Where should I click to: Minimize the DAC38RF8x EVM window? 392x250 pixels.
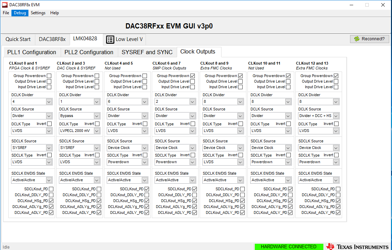tap(351, 5)
